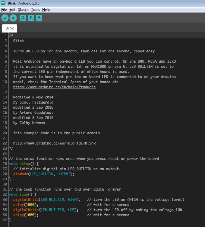Screen dimensions: 205x227
Task: Click 'modified 8 Sep 2016' text
Action: coord(33,118)
